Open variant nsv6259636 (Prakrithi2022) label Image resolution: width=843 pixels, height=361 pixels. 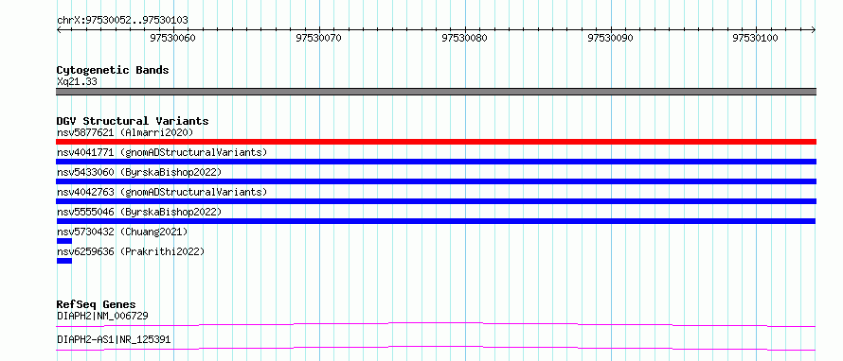click(x=131, y=251)
